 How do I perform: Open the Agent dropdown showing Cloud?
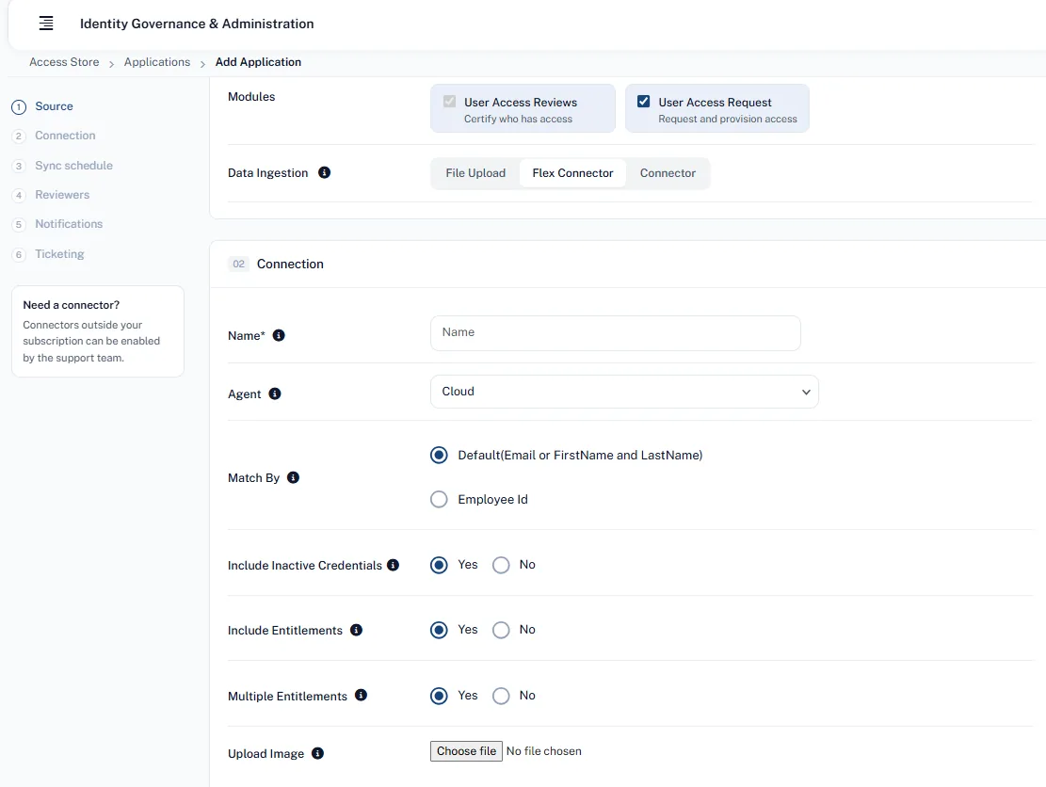(624, 392)
